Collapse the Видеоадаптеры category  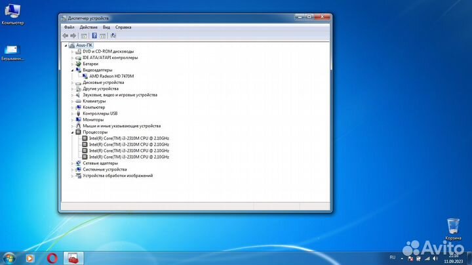[x=72, y=70]
